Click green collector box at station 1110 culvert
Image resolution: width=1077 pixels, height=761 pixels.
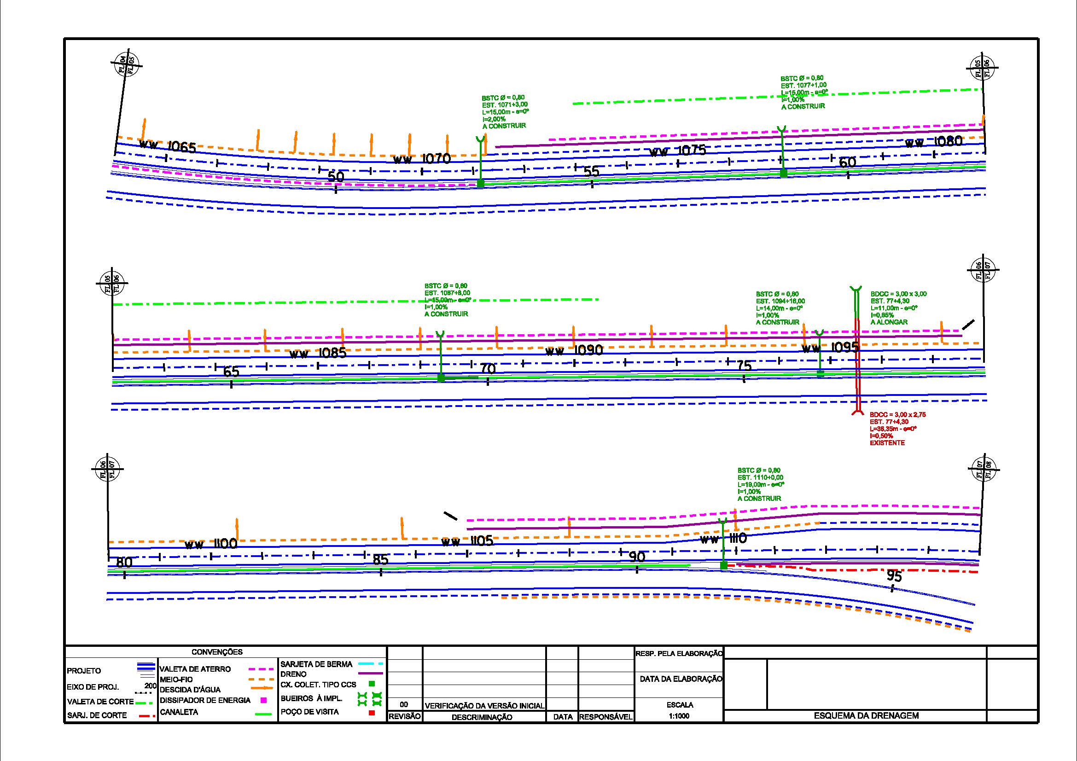pos(724,565)
